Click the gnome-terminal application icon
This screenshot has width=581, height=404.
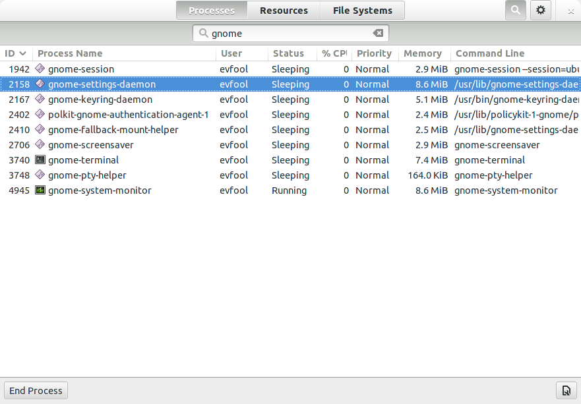pos(40,159)
